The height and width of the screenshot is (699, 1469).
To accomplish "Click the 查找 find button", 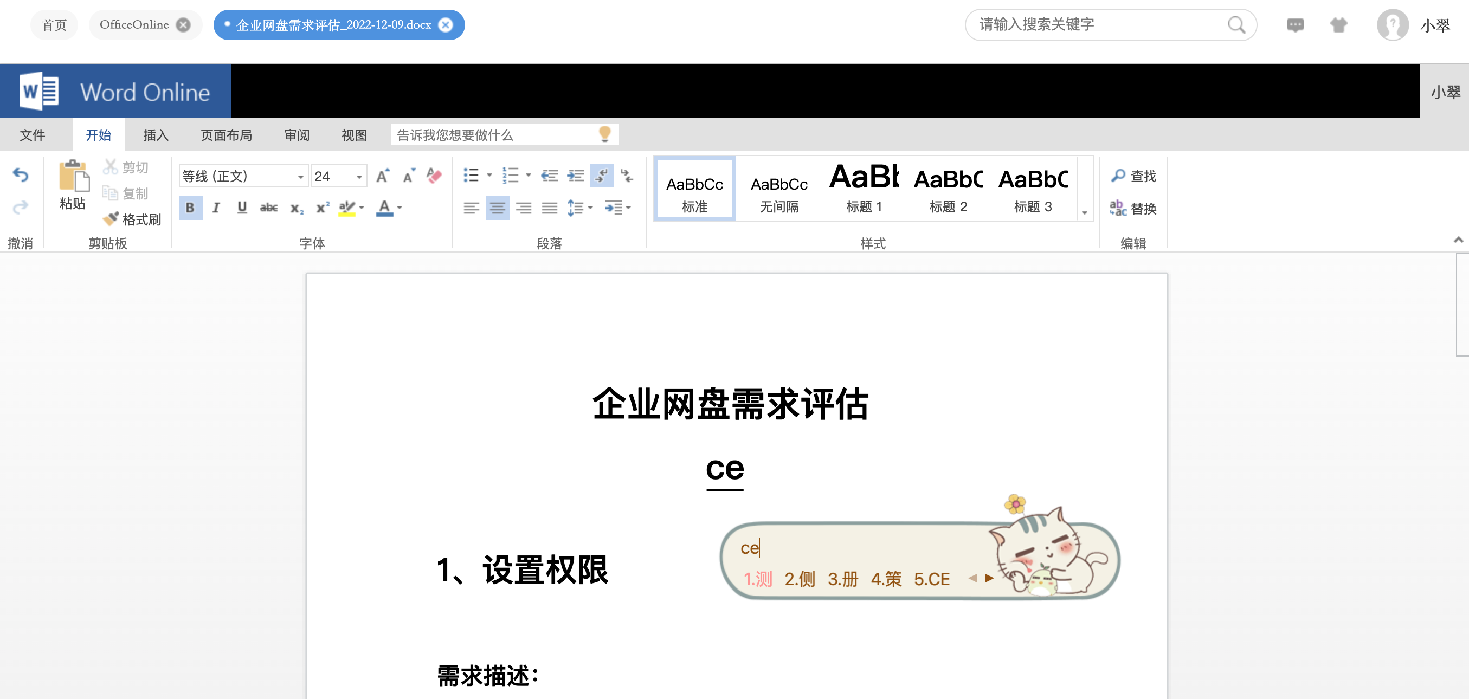I will (x=1133, y=176).
